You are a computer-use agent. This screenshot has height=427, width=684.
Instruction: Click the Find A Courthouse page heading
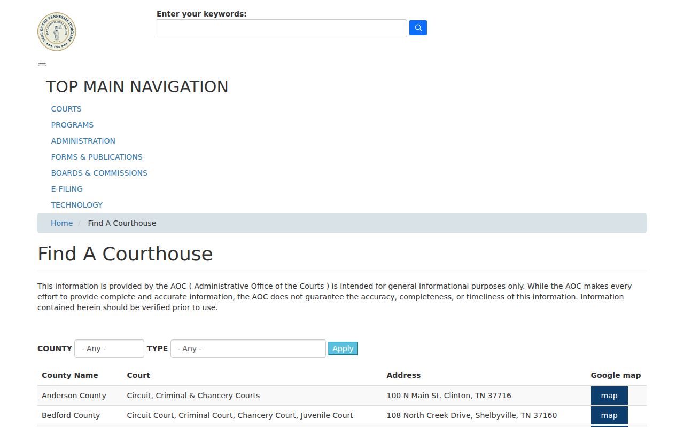coord(125,254)
